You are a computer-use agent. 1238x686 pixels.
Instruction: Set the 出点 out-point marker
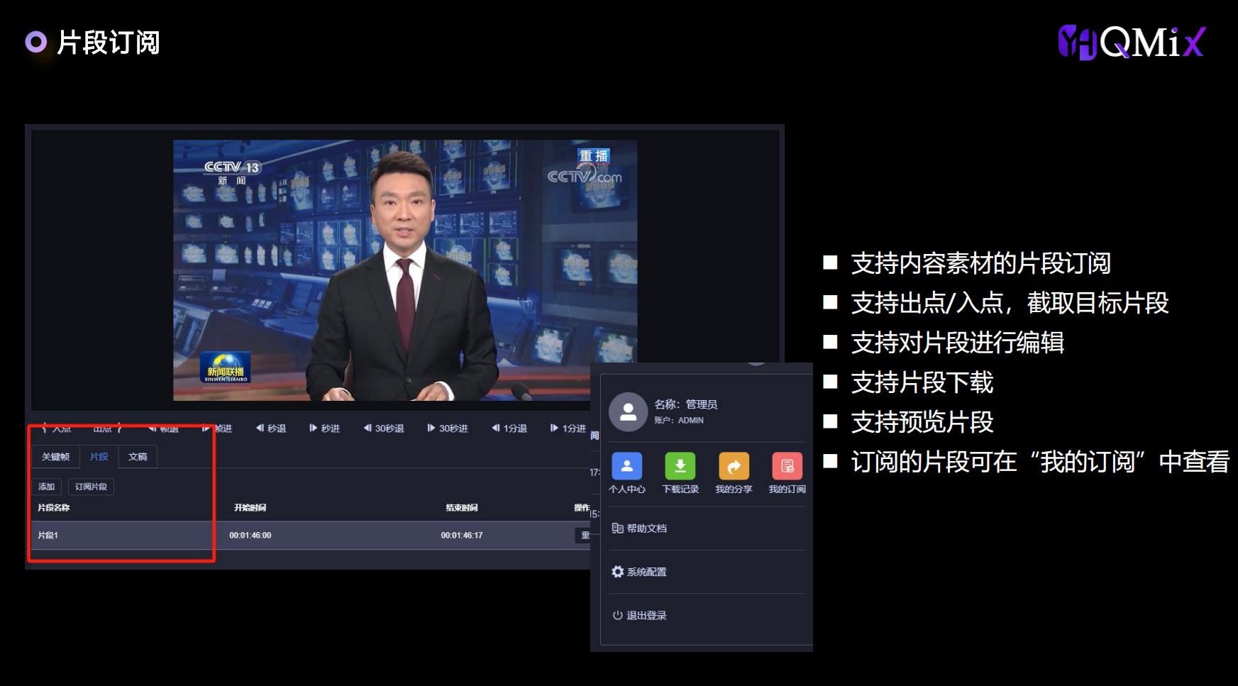coord(108,428)
